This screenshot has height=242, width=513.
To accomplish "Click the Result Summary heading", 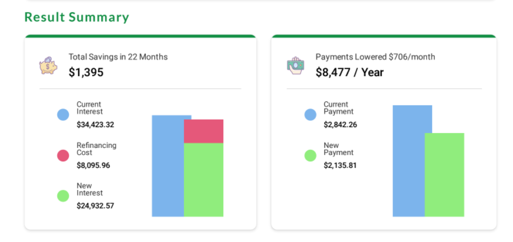I will click(77, 18).
